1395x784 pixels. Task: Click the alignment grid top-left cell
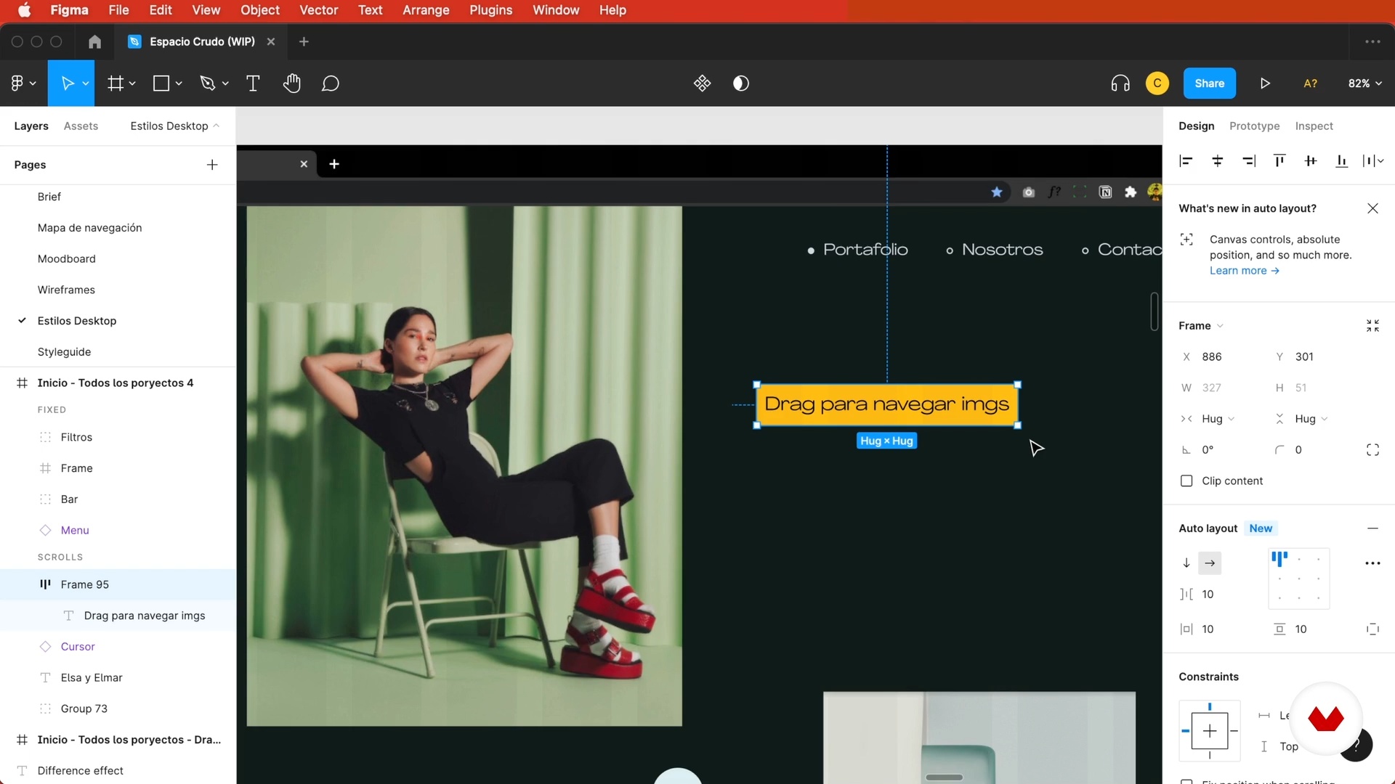(x=1279, y=559)
